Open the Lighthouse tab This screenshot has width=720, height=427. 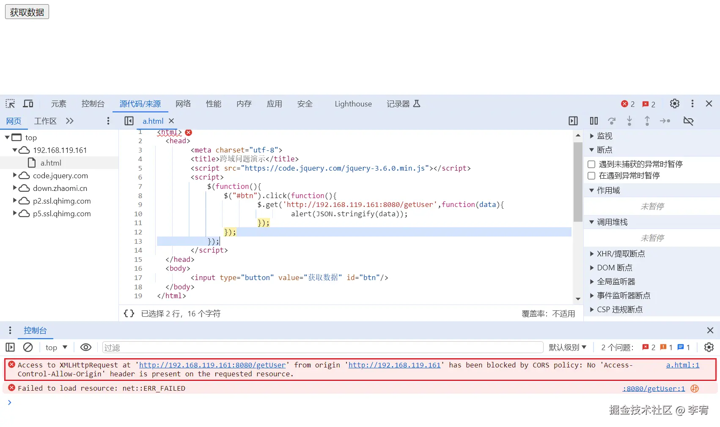[x=353, y=104]
